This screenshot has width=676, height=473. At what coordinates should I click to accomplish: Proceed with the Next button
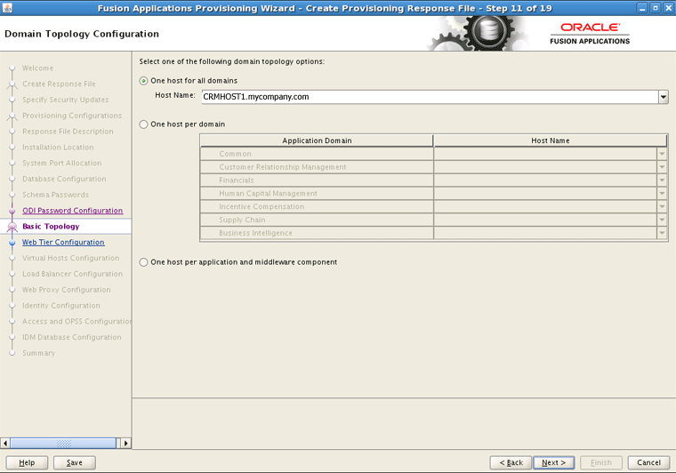[x=553, y=462]
